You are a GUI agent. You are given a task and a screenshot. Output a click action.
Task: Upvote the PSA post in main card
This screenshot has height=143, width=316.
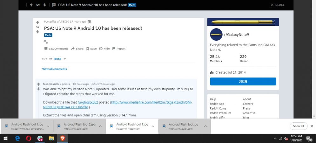pyautogui.click(x=37, y=22)
